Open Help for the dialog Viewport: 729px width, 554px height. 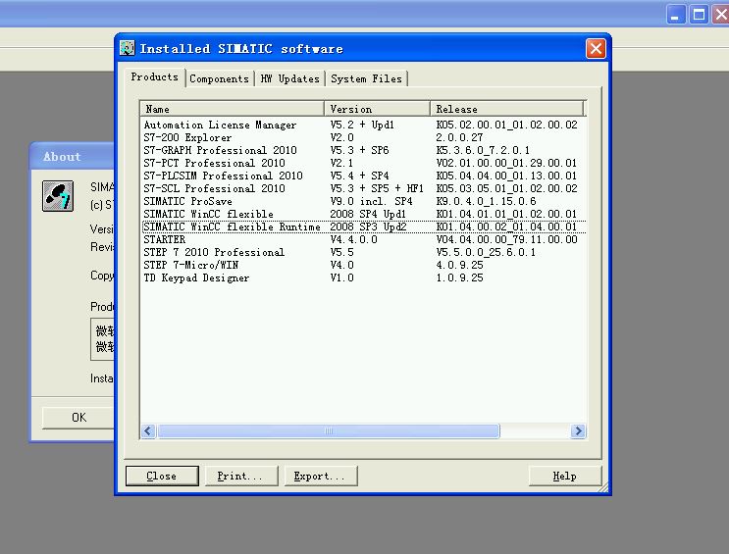(x=565, y=476)
